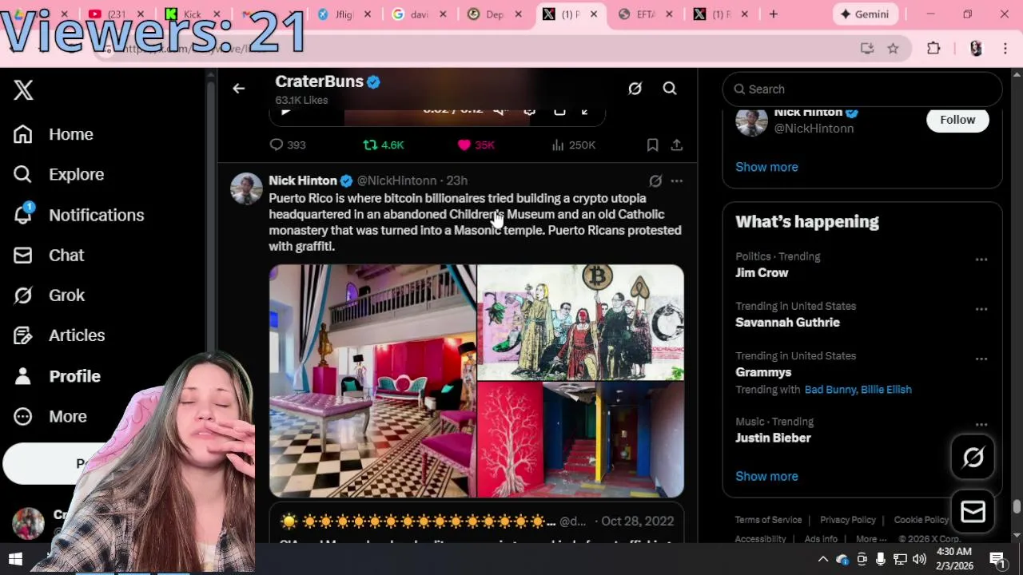Image resolution: width=1023 pixels, height=575 pixels.
Task: Open Chrome extensions puzzle icon
Action: pyautogui.click(x=933, y=49)
